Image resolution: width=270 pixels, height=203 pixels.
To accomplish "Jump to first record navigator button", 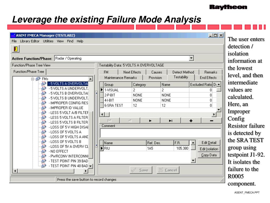I will (x=109, y=121).
